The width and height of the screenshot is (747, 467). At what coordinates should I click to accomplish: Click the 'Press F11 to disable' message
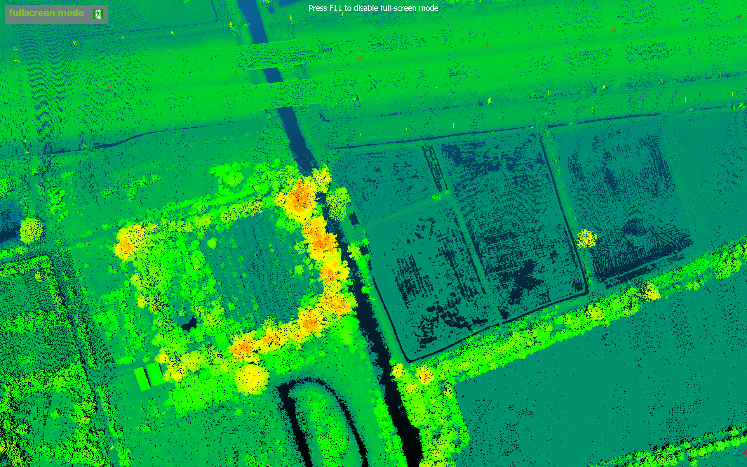[x=348, y=8]
